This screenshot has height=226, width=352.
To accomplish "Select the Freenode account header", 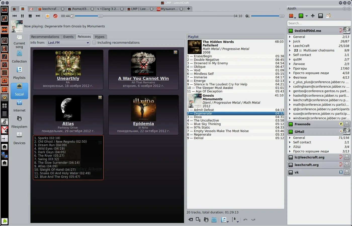I will coord(319,124).
